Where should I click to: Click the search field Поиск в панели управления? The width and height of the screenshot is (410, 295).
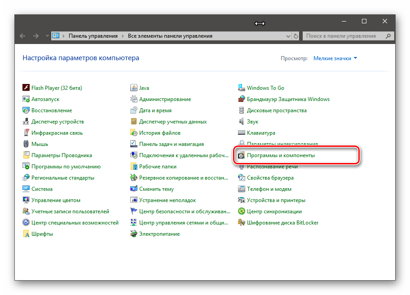pos(344,36)
